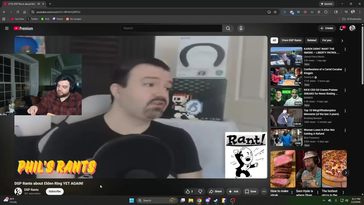This screenshot has width=364, height=205.
Task: Open Chrome Extensions puzzle icon
Action: click(326, 12)
